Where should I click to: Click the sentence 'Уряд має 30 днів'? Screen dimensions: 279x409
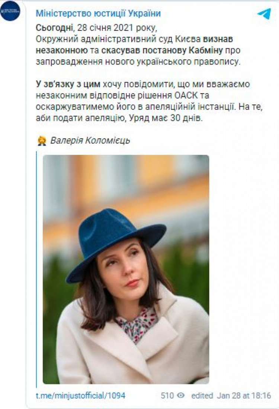tap(164, 119)
